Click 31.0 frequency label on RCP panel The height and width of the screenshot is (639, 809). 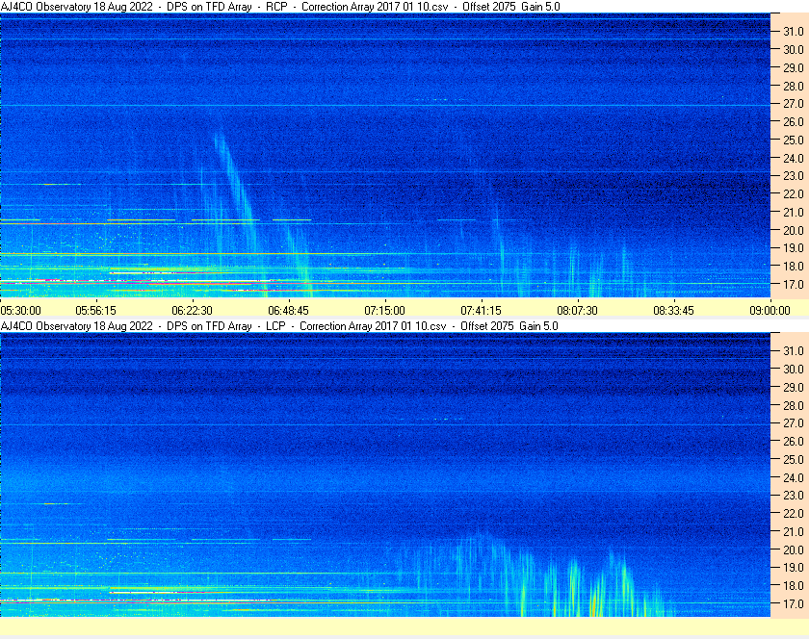pyautogui.click(x=793, y=31)
